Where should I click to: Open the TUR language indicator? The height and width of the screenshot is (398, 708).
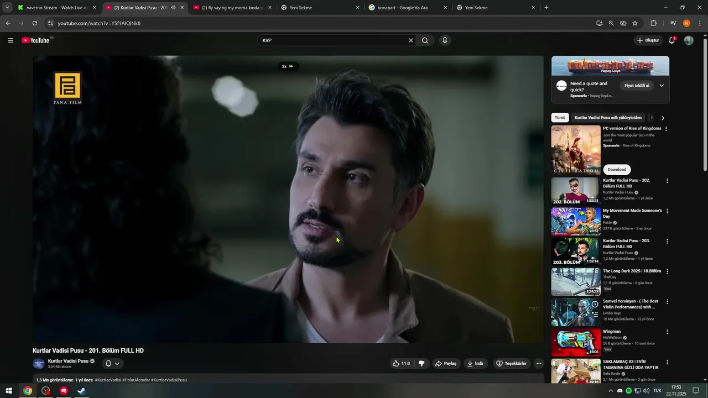(658, 391)
